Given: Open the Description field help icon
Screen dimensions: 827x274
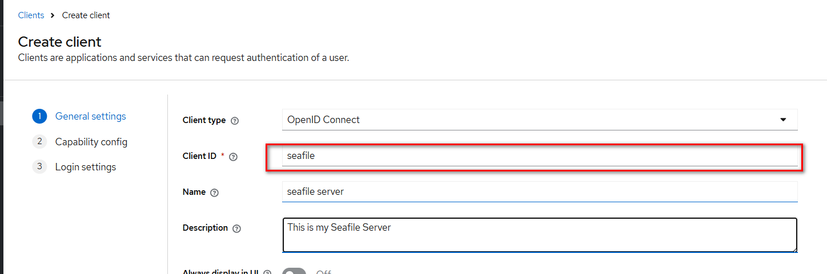Looking at the screenshot, I should click(x=237, y=228).
